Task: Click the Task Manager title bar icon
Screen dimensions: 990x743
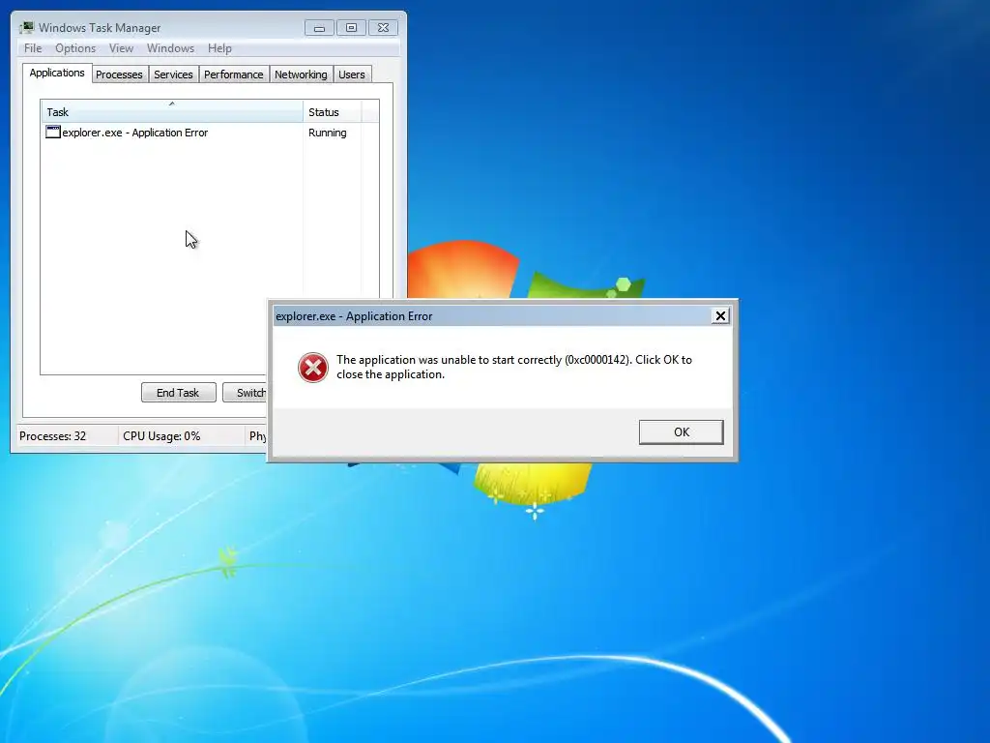Action: pyautogui.click(x=26, y=27)
